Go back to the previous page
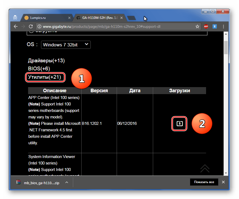Image resolution: width=239 pixels, height=199 pixels. (x=16, y=26)
